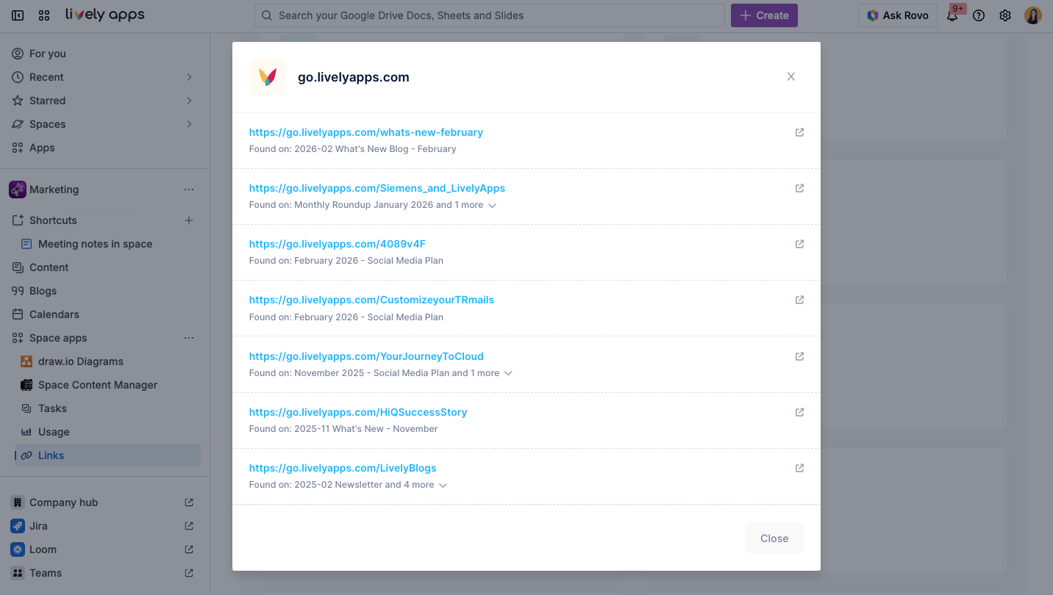Open external link icon for whats-new-february
Viewport: 1053px width, 595px height.
pyautogui.click(x=799, y=132)
